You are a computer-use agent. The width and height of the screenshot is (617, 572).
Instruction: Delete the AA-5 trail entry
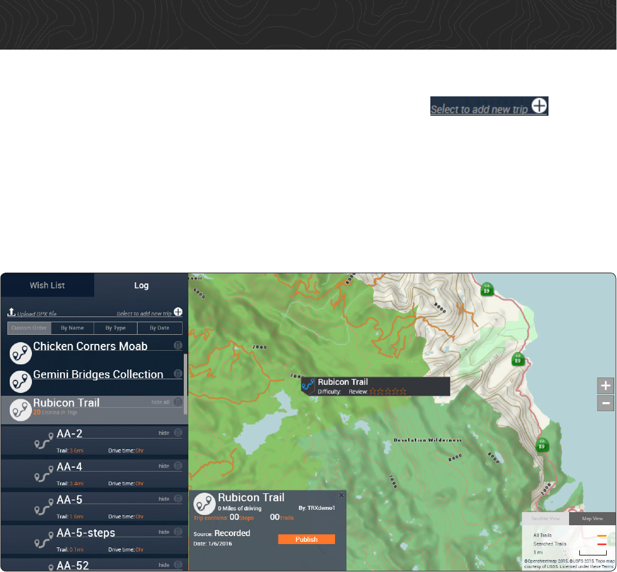click(178, 498)
